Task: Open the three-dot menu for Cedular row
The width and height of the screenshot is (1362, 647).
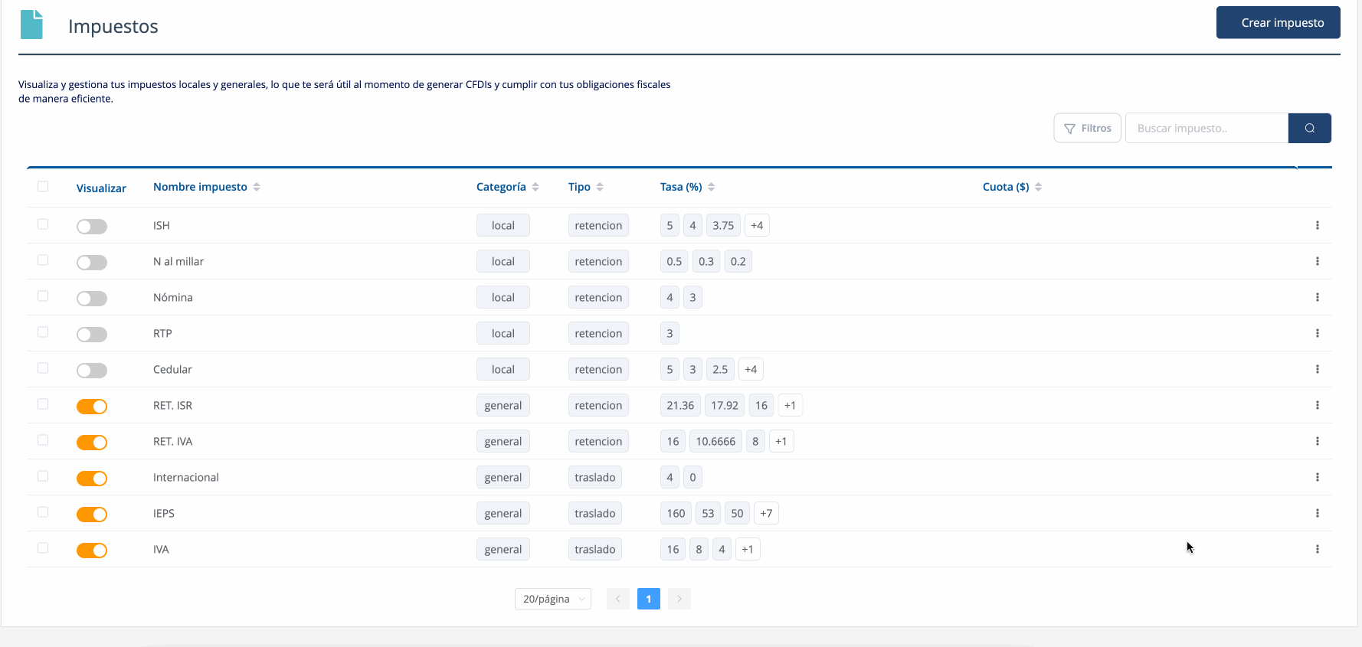Action: 1317,369
